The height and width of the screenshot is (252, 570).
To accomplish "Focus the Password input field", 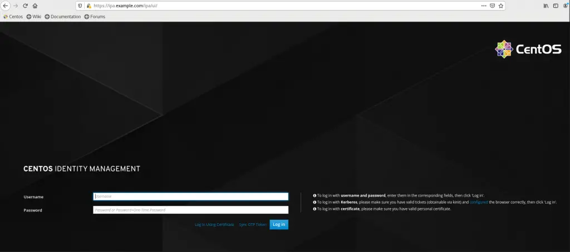I will (x=190, y=210).
